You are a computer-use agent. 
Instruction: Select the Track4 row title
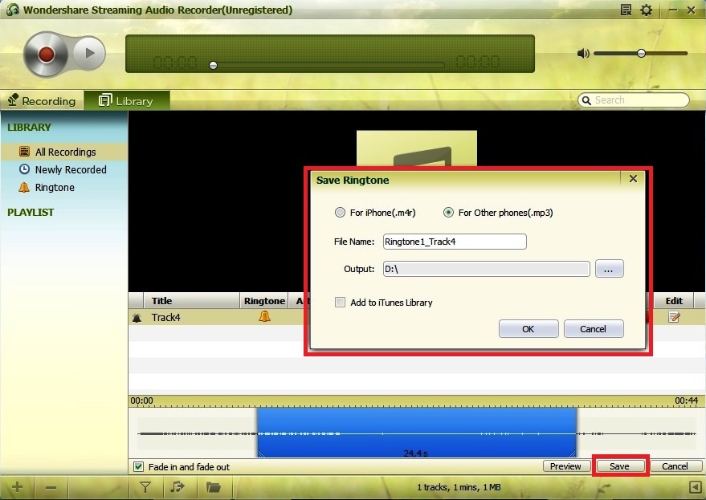[x=165, y=317]
